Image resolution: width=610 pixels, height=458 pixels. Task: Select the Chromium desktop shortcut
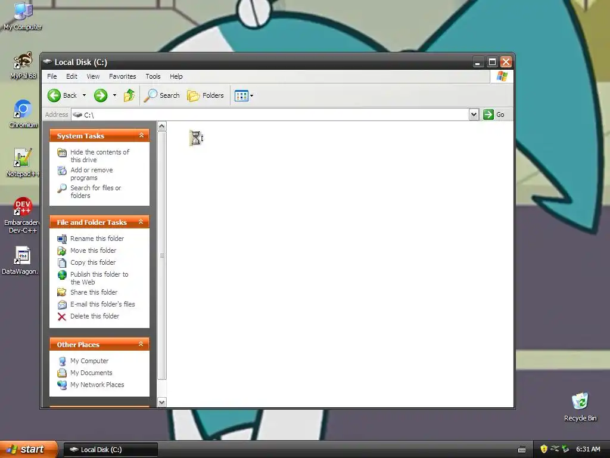point(23,114)
